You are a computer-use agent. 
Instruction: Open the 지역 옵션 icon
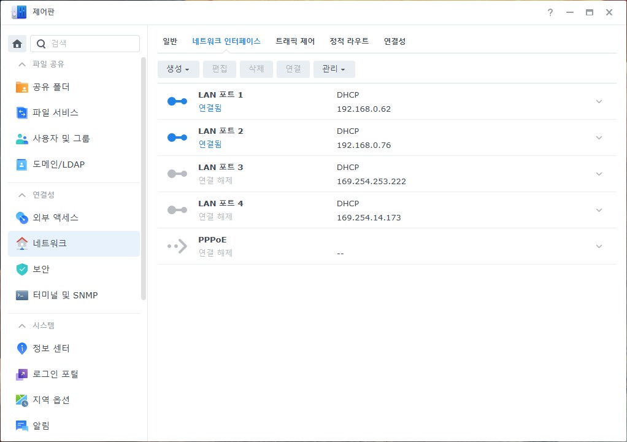click(21, 400)
